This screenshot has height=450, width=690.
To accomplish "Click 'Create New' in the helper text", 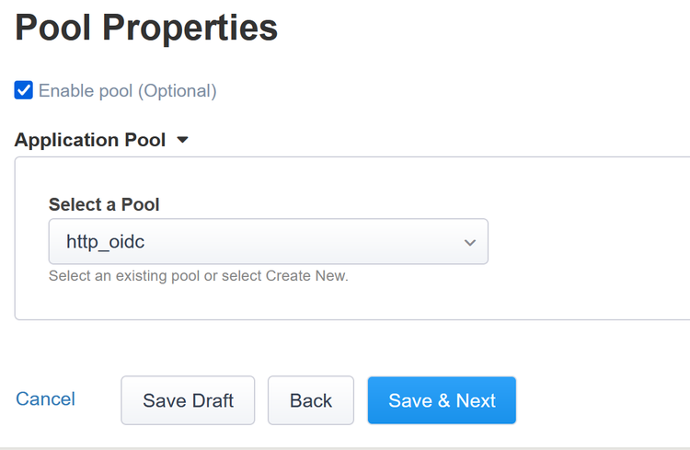I will tap(305, 275).
